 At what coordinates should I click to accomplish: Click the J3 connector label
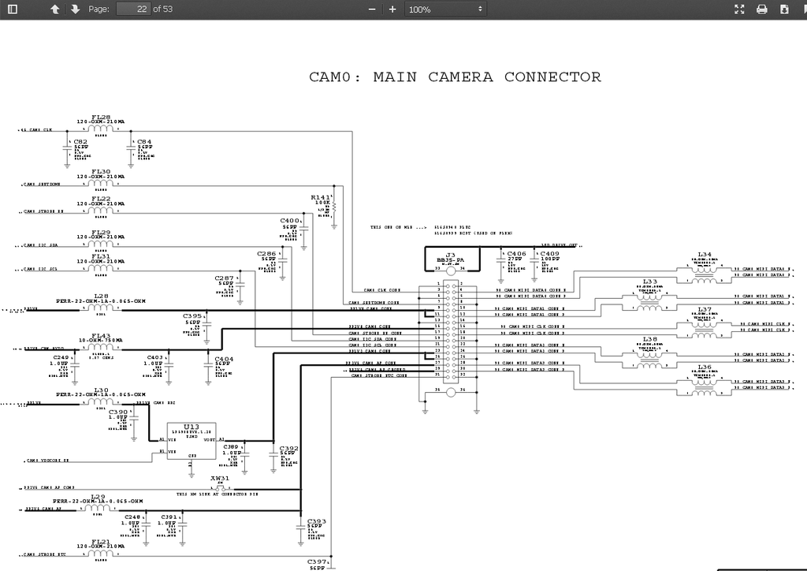(x=451, y=255)
